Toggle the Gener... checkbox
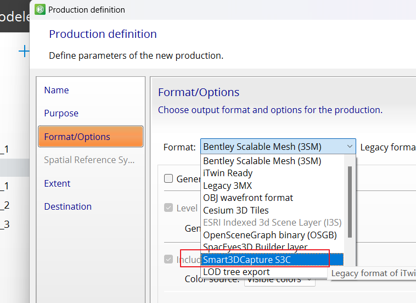The height and width of the screenshot is (303, 416). (x=169, y=178)
